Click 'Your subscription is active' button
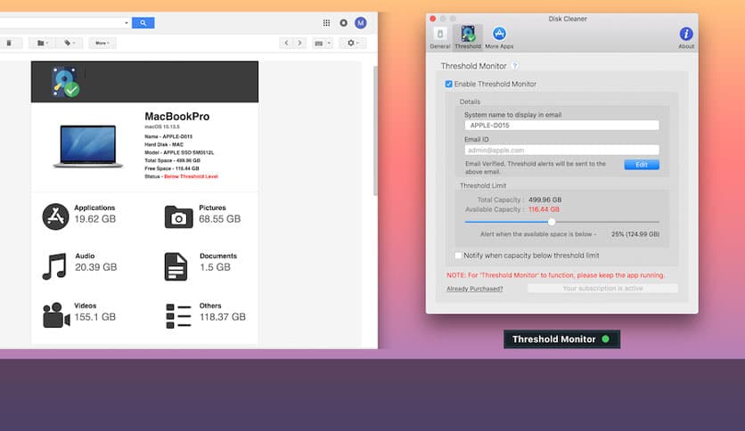Screen dimensions: 745x431 click(x=602, y=289)
